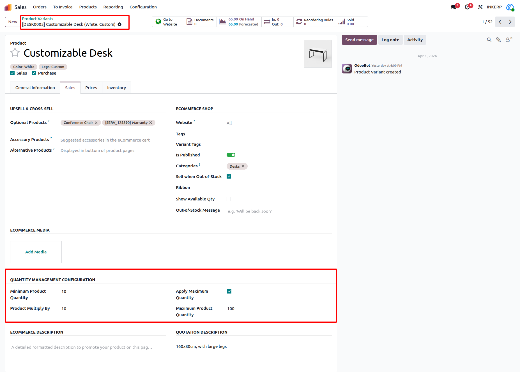Remove the Warranty optional product tag
The image size is (520, 372).
coord(151,123)
